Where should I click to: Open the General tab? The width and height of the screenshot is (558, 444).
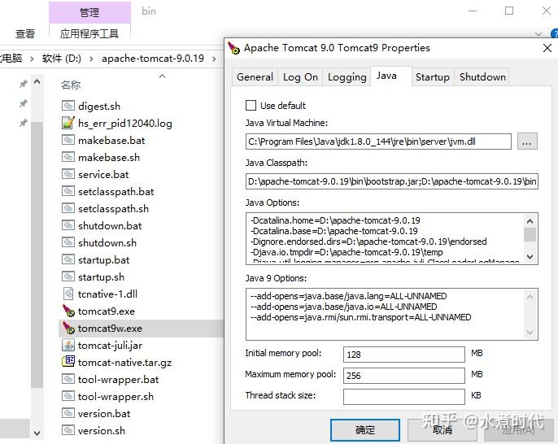point(255,76)
